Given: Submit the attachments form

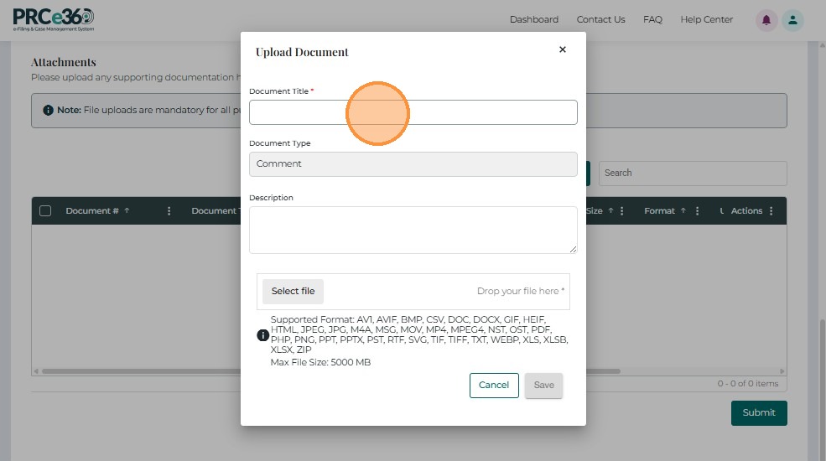Looking at the screenshot, I should [x=759, y=413].
